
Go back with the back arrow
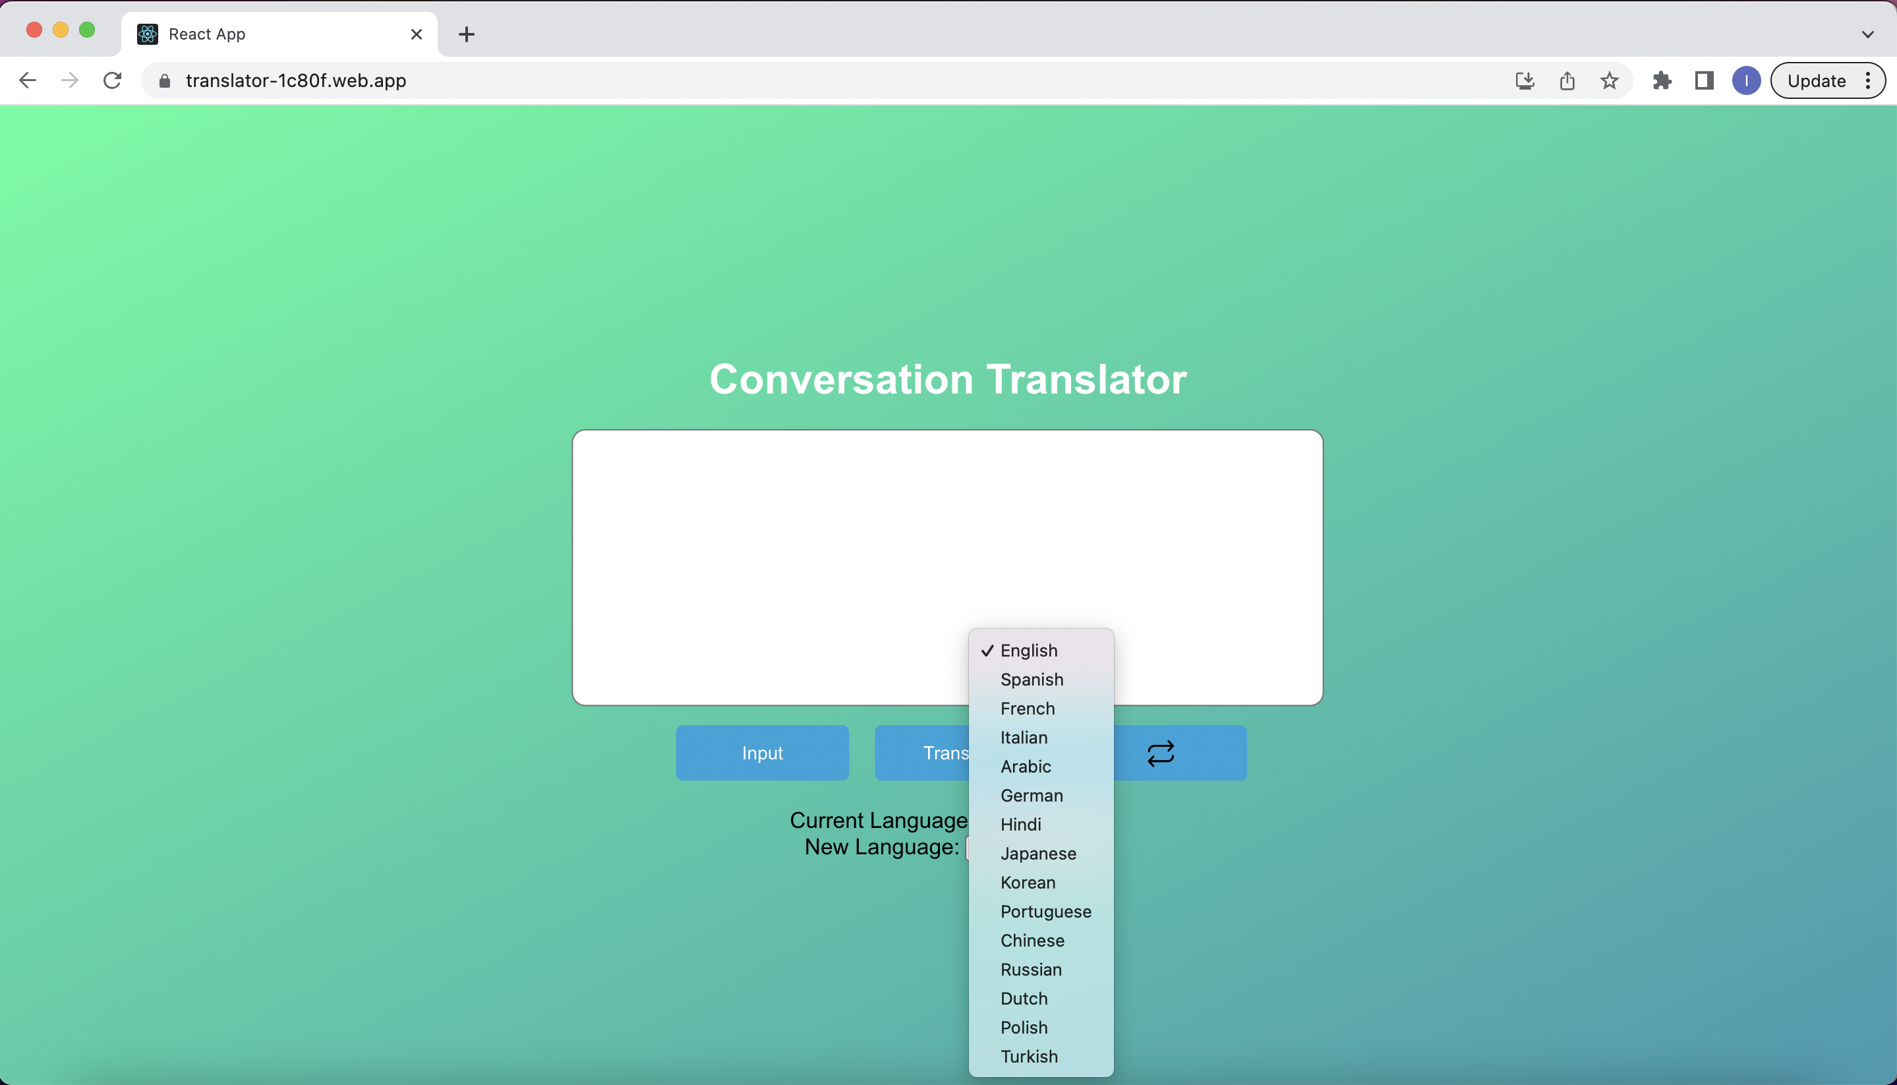(x=28, y=80)
